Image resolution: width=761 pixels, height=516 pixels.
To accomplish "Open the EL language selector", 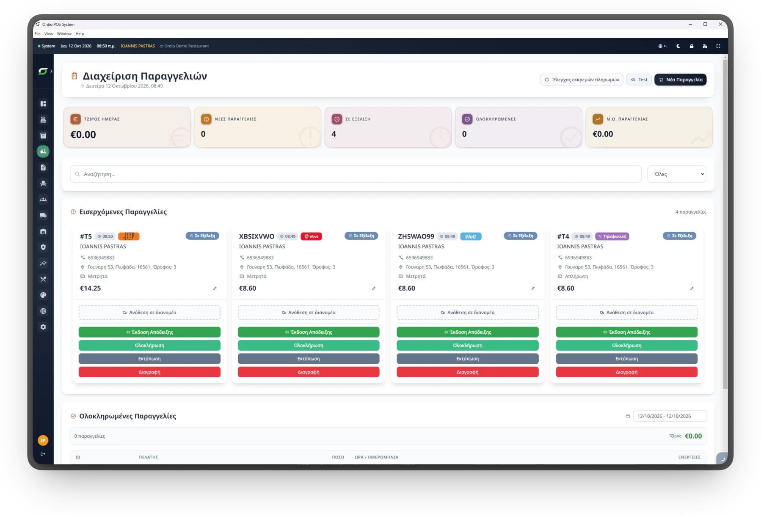I will pyautogui.click(x=663, y=46).
